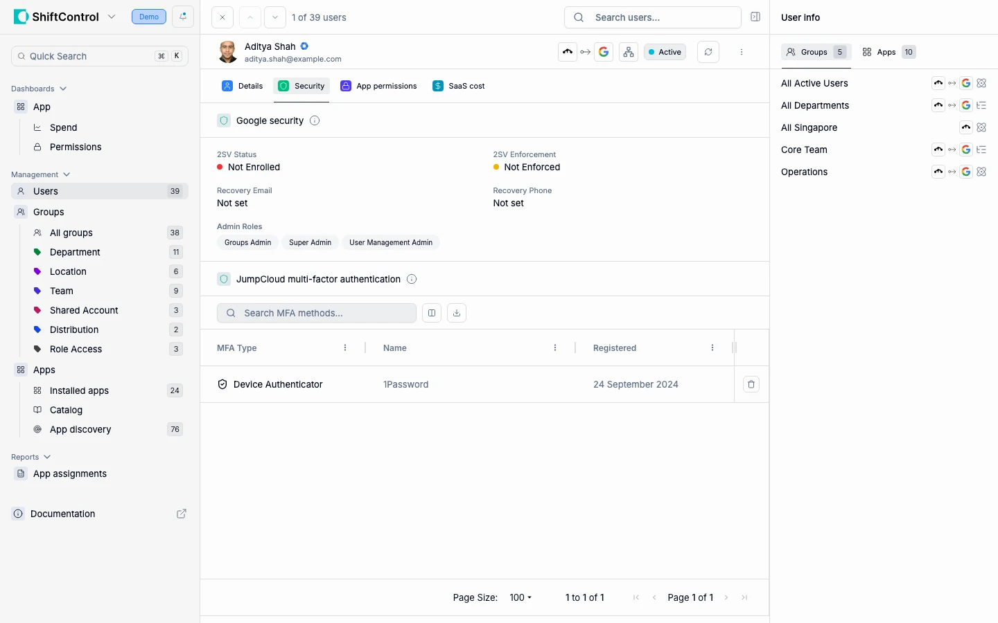
Task: Click the refresh user sync icon
Action: pos(708,52)
